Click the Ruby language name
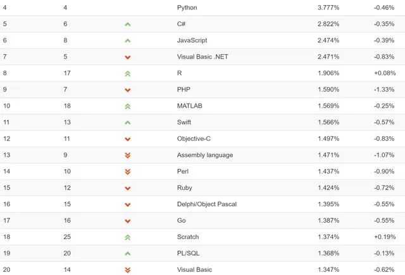 (x=185, y=188)
